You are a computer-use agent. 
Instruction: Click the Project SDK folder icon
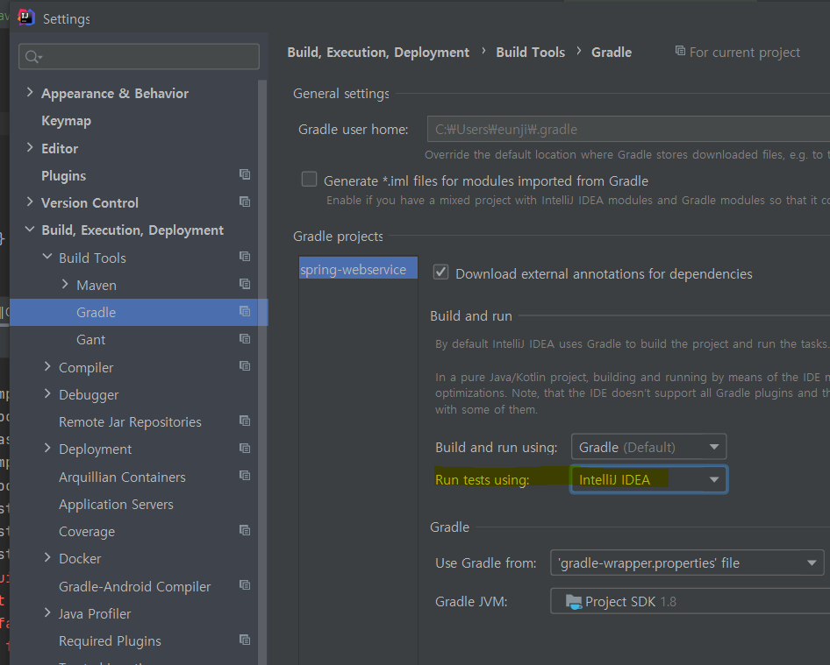pos(574,602)
